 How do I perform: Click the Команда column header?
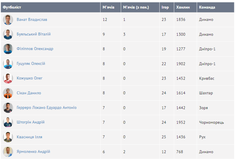tap(207, 7)
